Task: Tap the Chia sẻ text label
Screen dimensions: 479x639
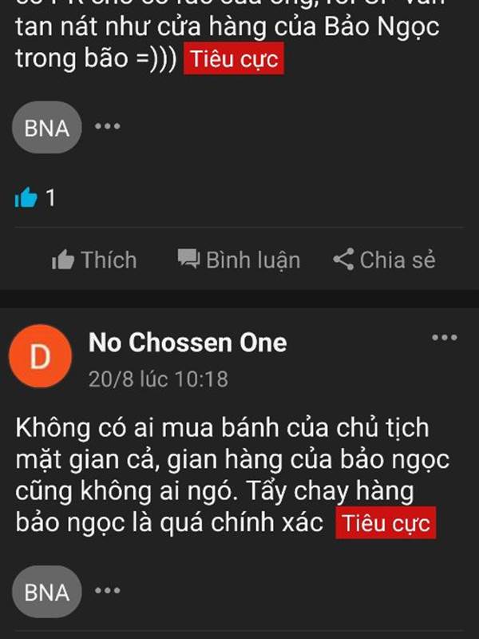Action: coord(398,260)
